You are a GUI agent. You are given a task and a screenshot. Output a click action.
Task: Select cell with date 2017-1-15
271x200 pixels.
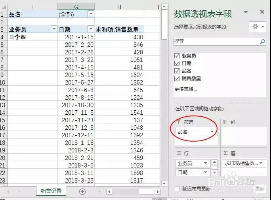pyautogui.click(x=76, y=37)
